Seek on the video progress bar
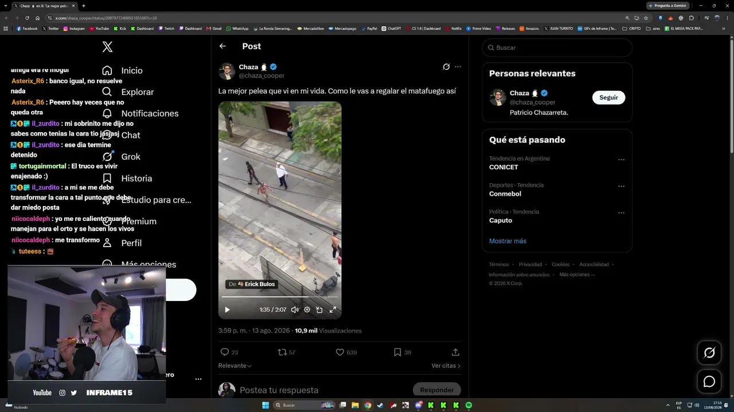Image resolution: width=734 pixels, height=412 pixels. pos(279,297)
